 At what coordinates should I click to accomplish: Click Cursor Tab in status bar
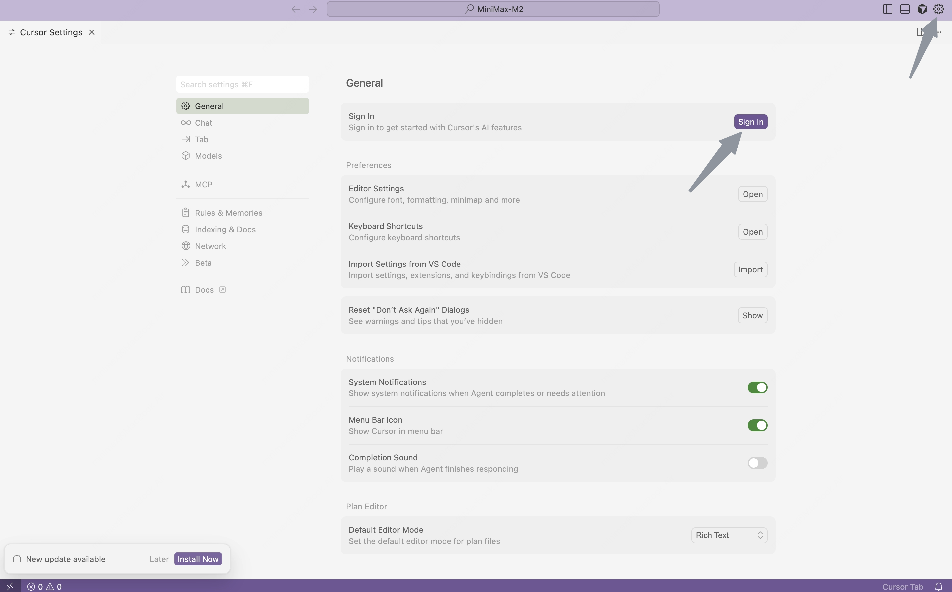[x=902, y=586]
